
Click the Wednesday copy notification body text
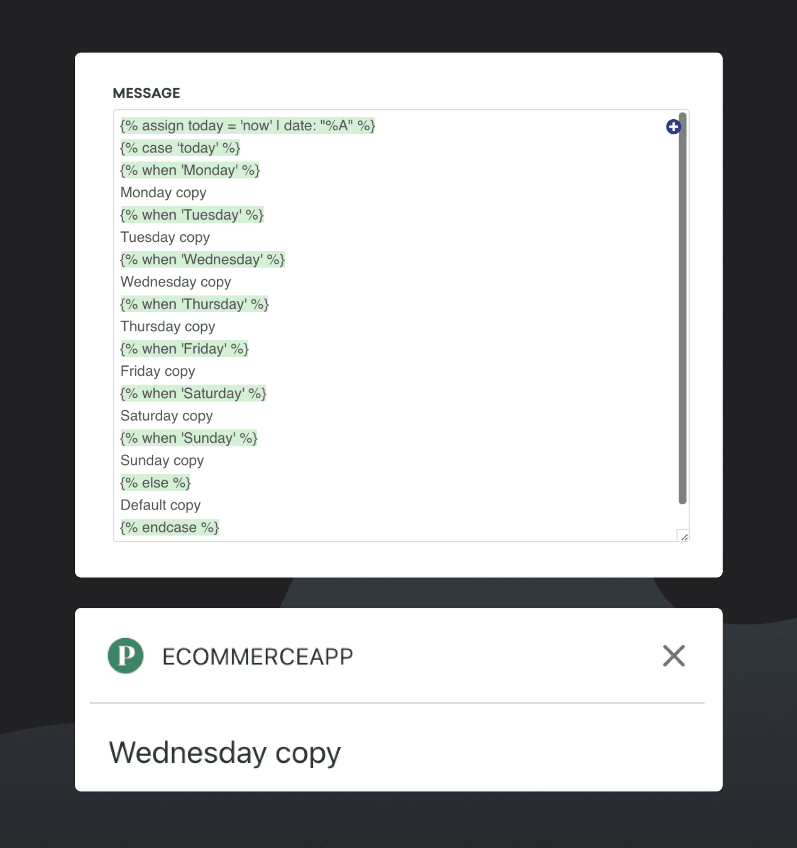pyautogui.click(x=225, y=752)
